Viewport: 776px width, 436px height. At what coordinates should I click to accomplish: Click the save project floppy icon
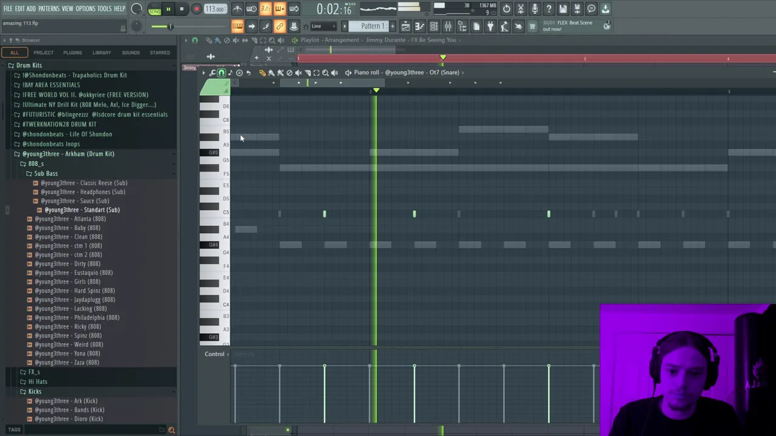(x=563, y=9)
